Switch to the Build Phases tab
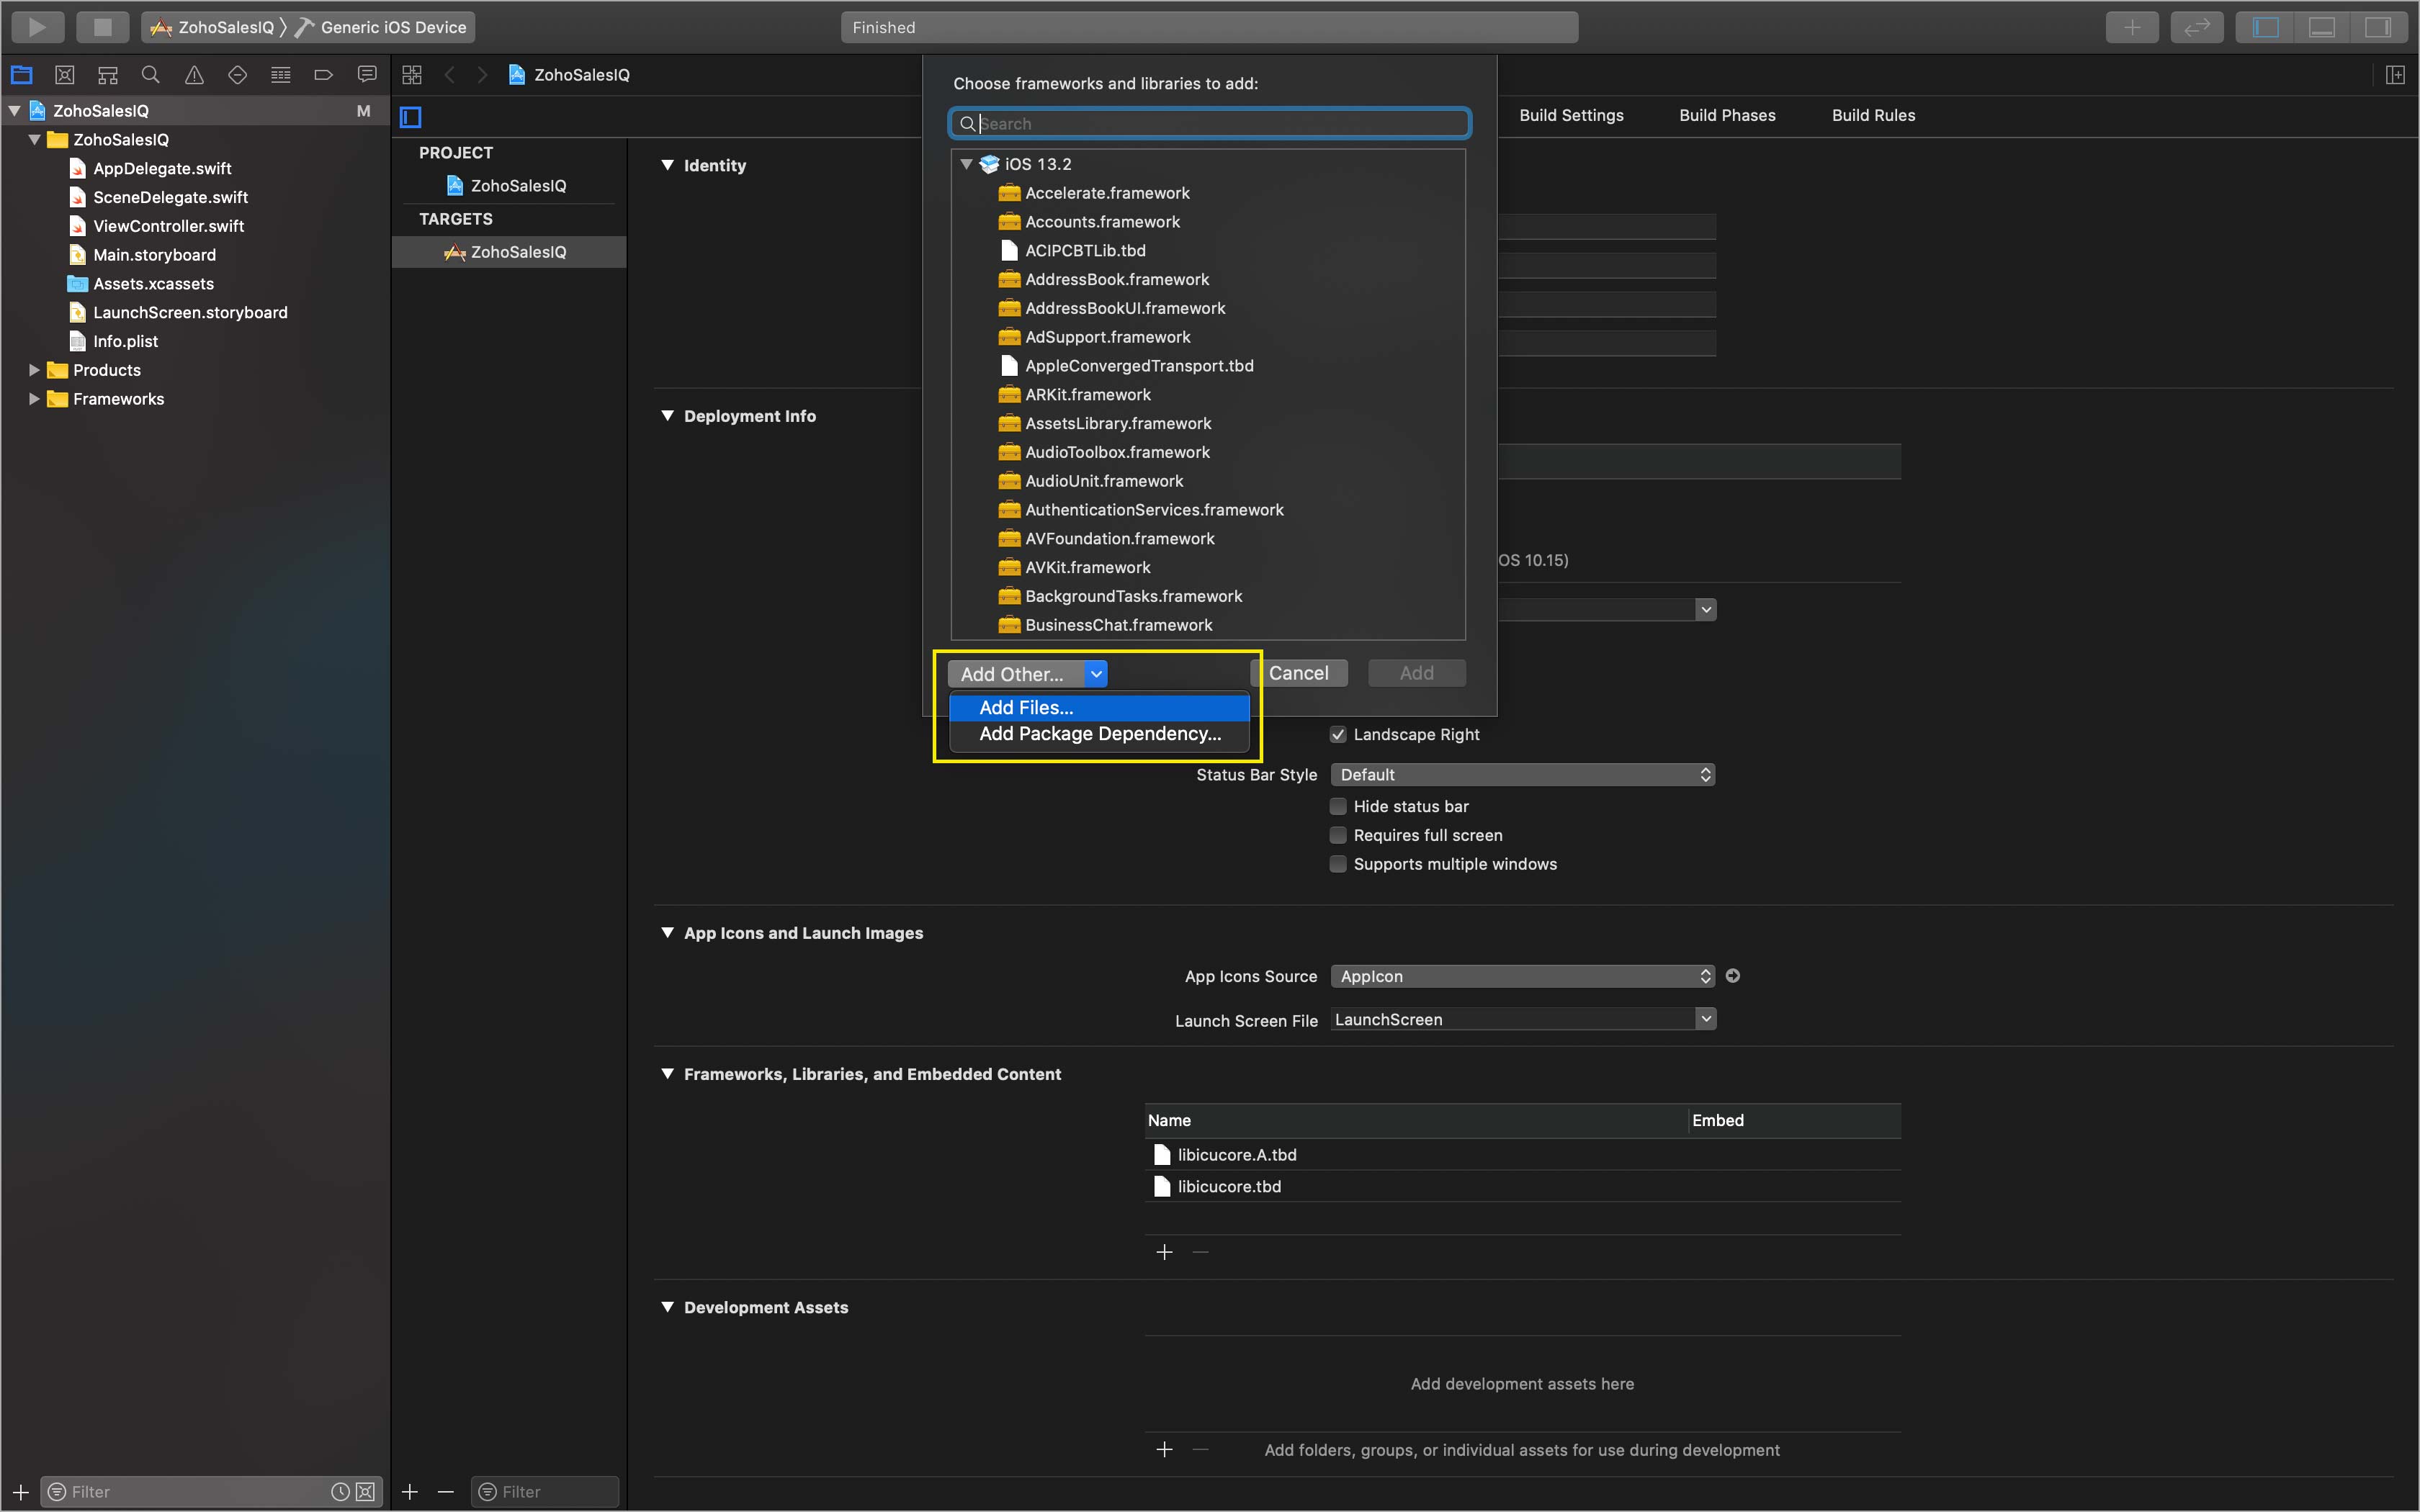 coord(1727,115)
